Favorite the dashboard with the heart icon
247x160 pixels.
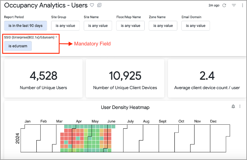92,5
